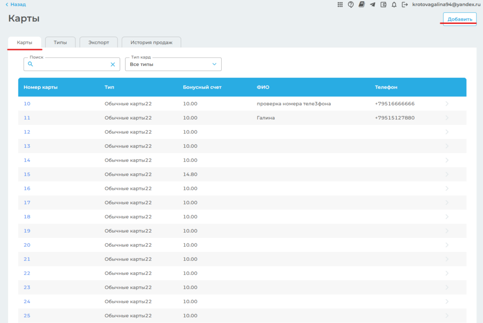Click the help question mark icon
483x323 pixels.
coord(351,5)
